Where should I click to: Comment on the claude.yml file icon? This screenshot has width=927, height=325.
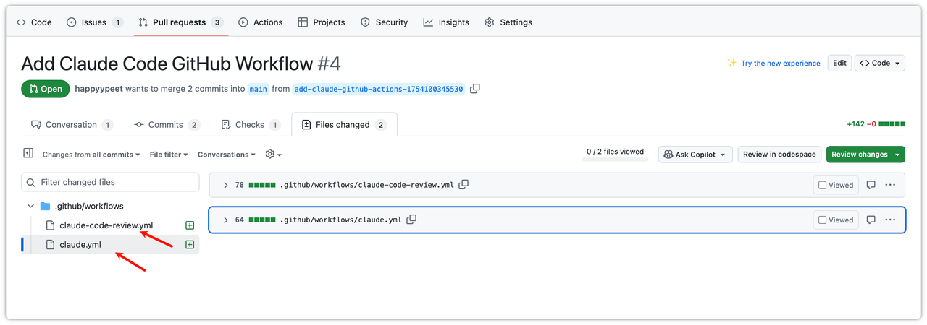[871, 220]
